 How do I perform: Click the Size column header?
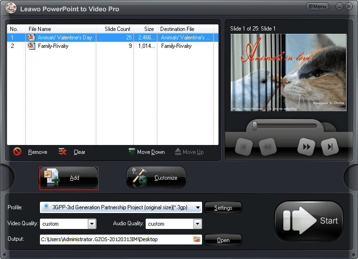pyautogui.click(x=146, y=29)
